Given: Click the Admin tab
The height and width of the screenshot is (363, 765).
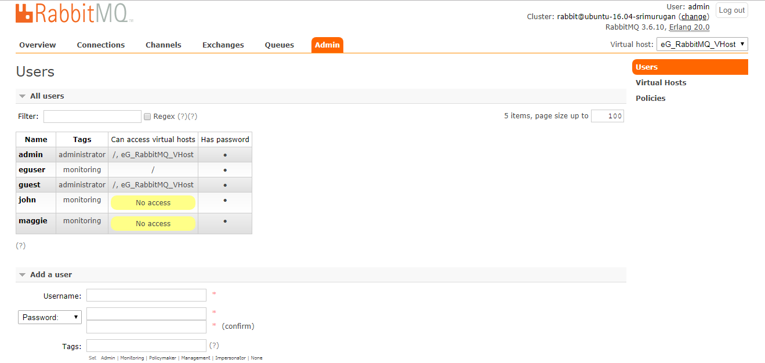Looking at the screenshot, I should [x=327, y=45].
